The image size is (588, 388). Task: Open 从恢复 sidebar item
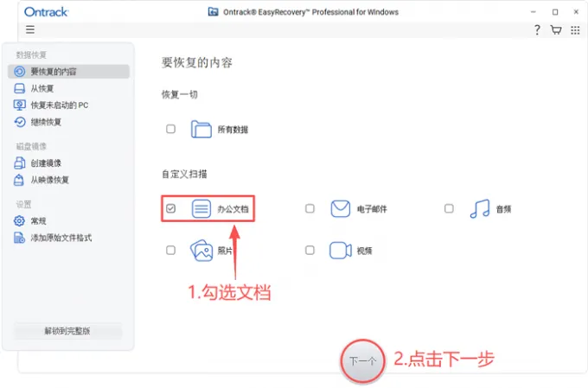(68, 88)
